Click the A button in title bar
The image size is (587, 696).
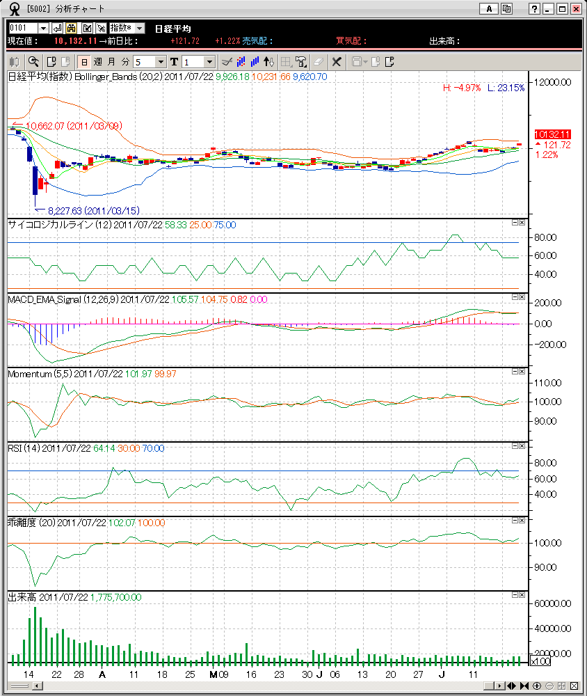click(489, 8)
